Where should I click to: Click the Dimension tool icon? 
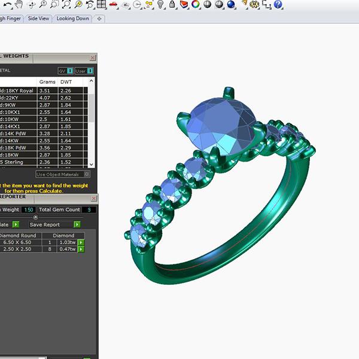coord(266,5)
